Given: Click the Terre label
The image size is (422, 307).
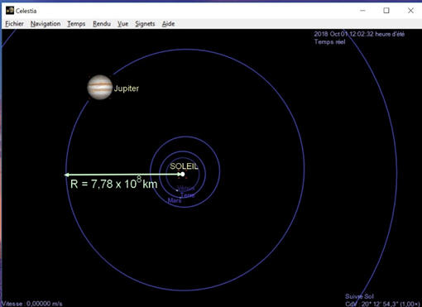Looking at the screenshot, I should 188,195.
